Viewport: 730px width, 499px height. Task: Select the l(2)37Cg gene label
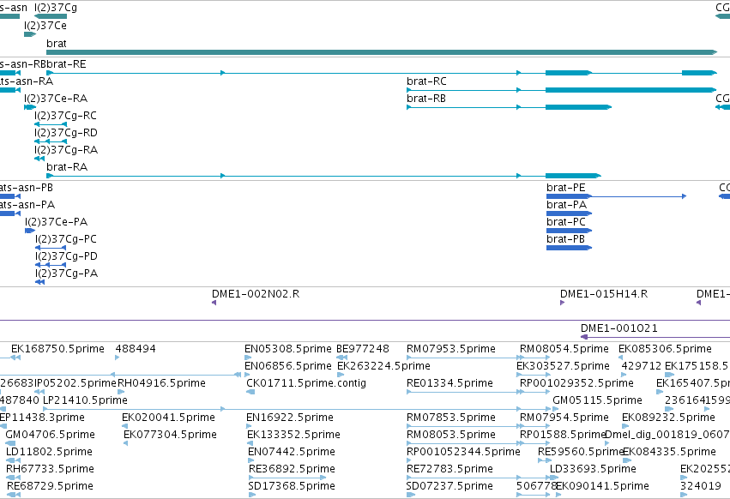click(x=56, y=8)
